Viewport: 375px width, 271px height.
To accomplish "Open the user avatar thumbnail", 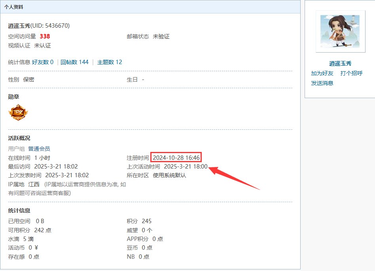I will 340,31.
